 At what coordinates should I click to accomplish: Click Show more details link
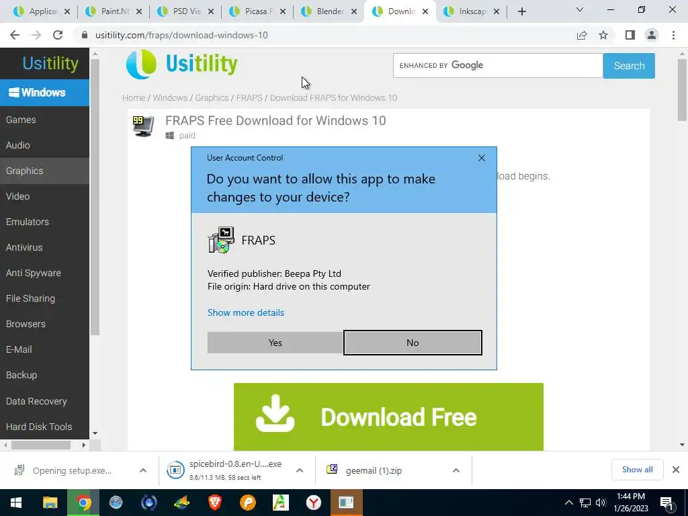246,312
